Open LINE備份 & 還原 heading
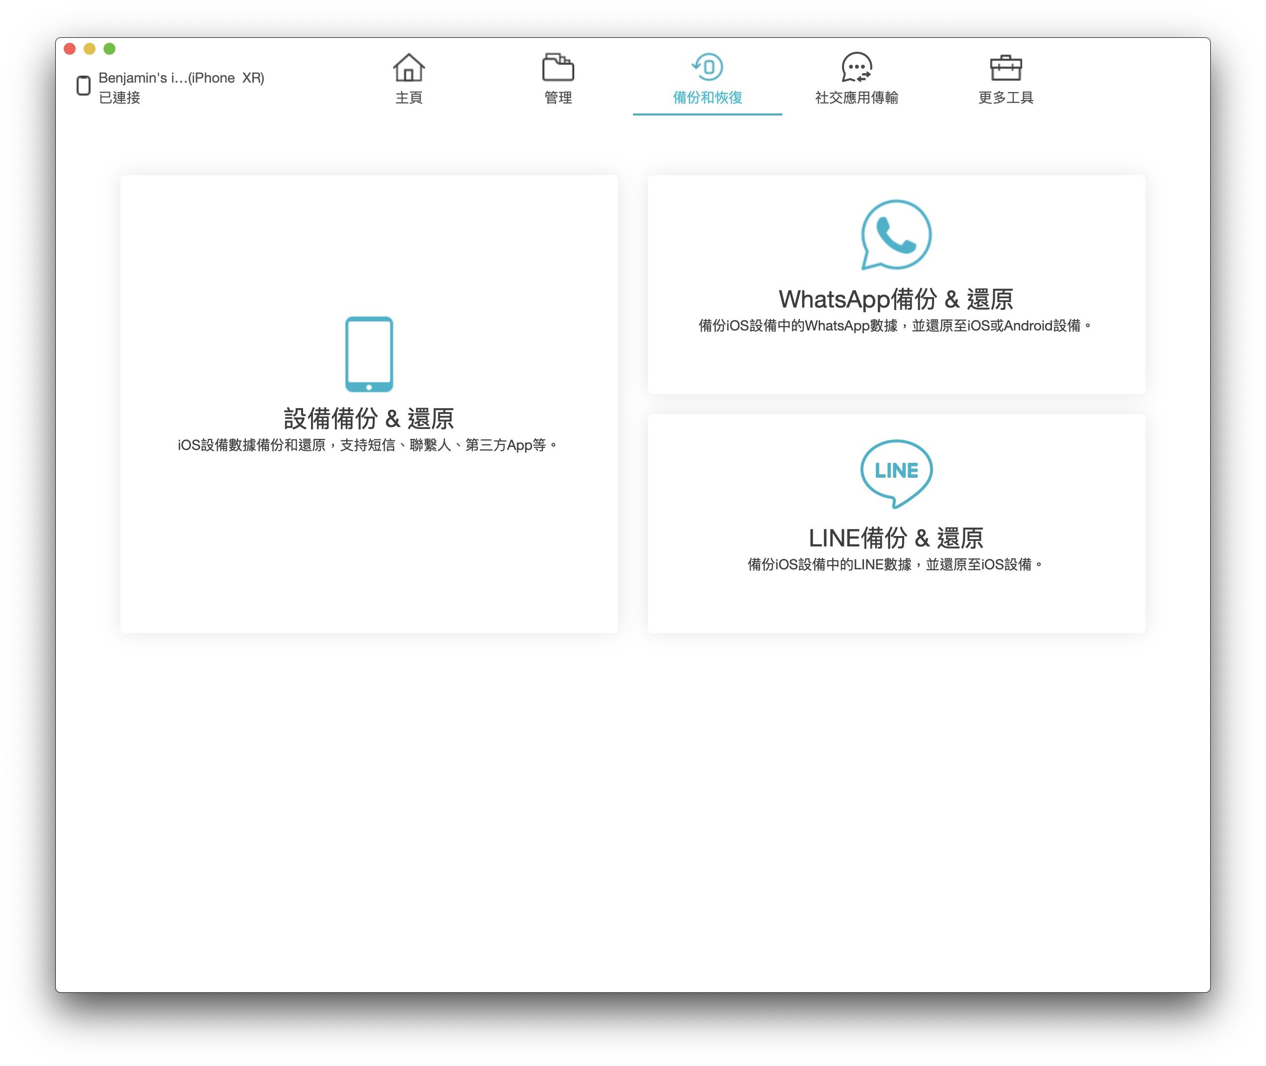 click(896, 538)
